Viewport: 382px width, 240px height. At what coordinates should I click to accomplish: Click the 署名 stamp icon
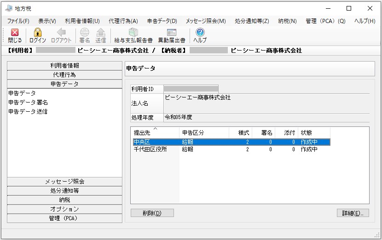coord(85,32)
